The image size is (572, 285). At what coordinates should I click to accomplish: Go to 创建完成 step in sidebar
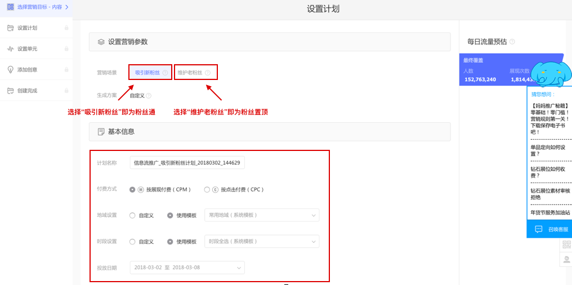pos(37,91)
